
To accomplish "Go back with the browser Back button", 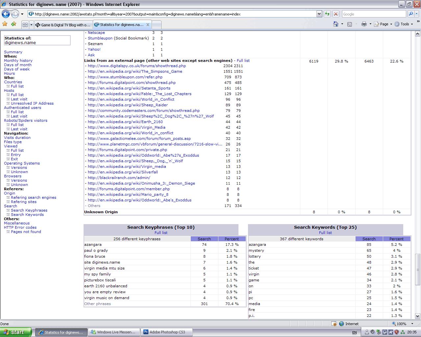I will tap(6, 14).
